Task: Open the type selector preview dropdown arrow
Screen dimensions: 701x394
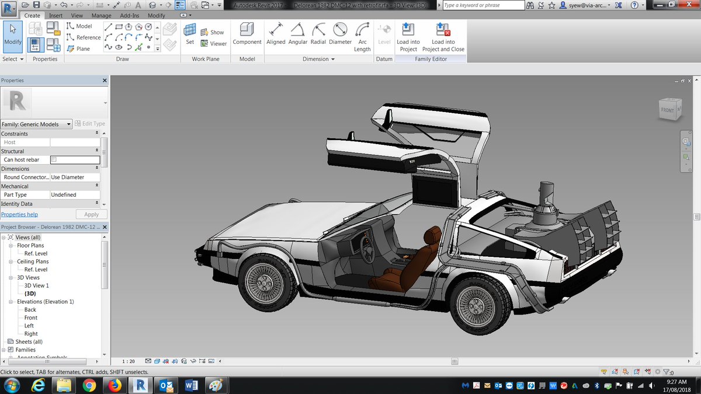Action: point(105,103)
